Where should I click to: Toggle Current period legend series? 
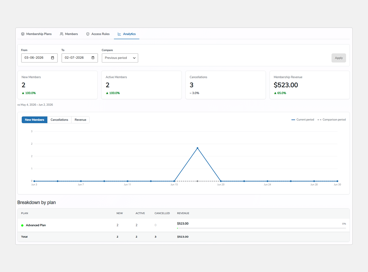(303, 120)
